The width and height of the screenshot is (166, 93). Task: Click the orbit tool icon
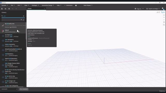tap(164, 25)
